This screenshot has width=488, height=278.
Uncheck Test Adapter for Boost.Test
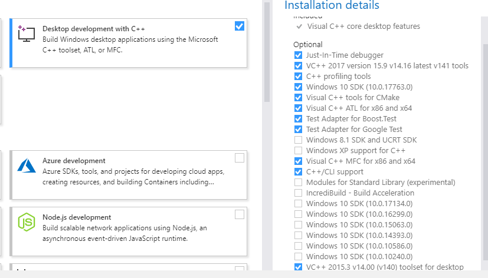[298, 118]
